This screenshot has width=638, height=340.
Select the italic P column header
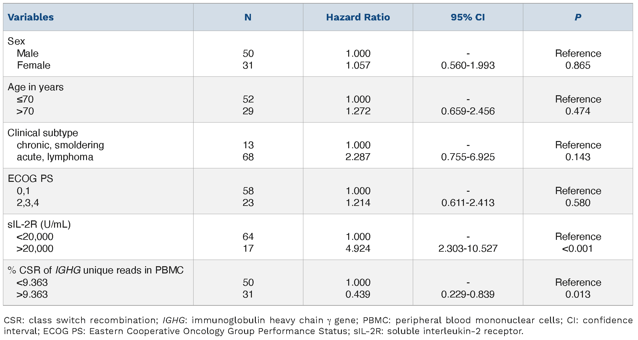578,17
